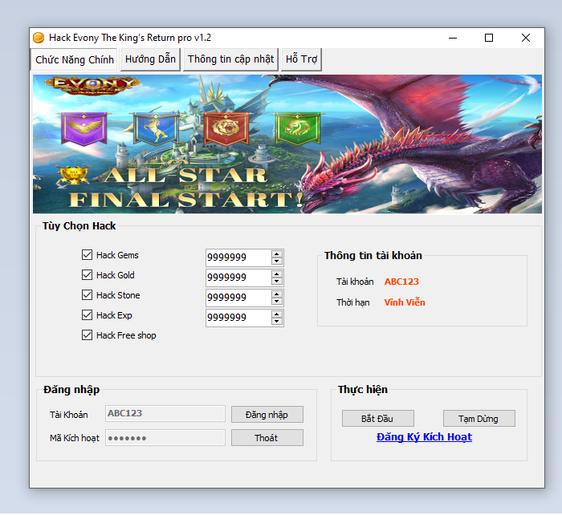The height and width of the screenshot is (515, 562).
Task: Click the green bird emblem banner
Action: click(298, 126)
